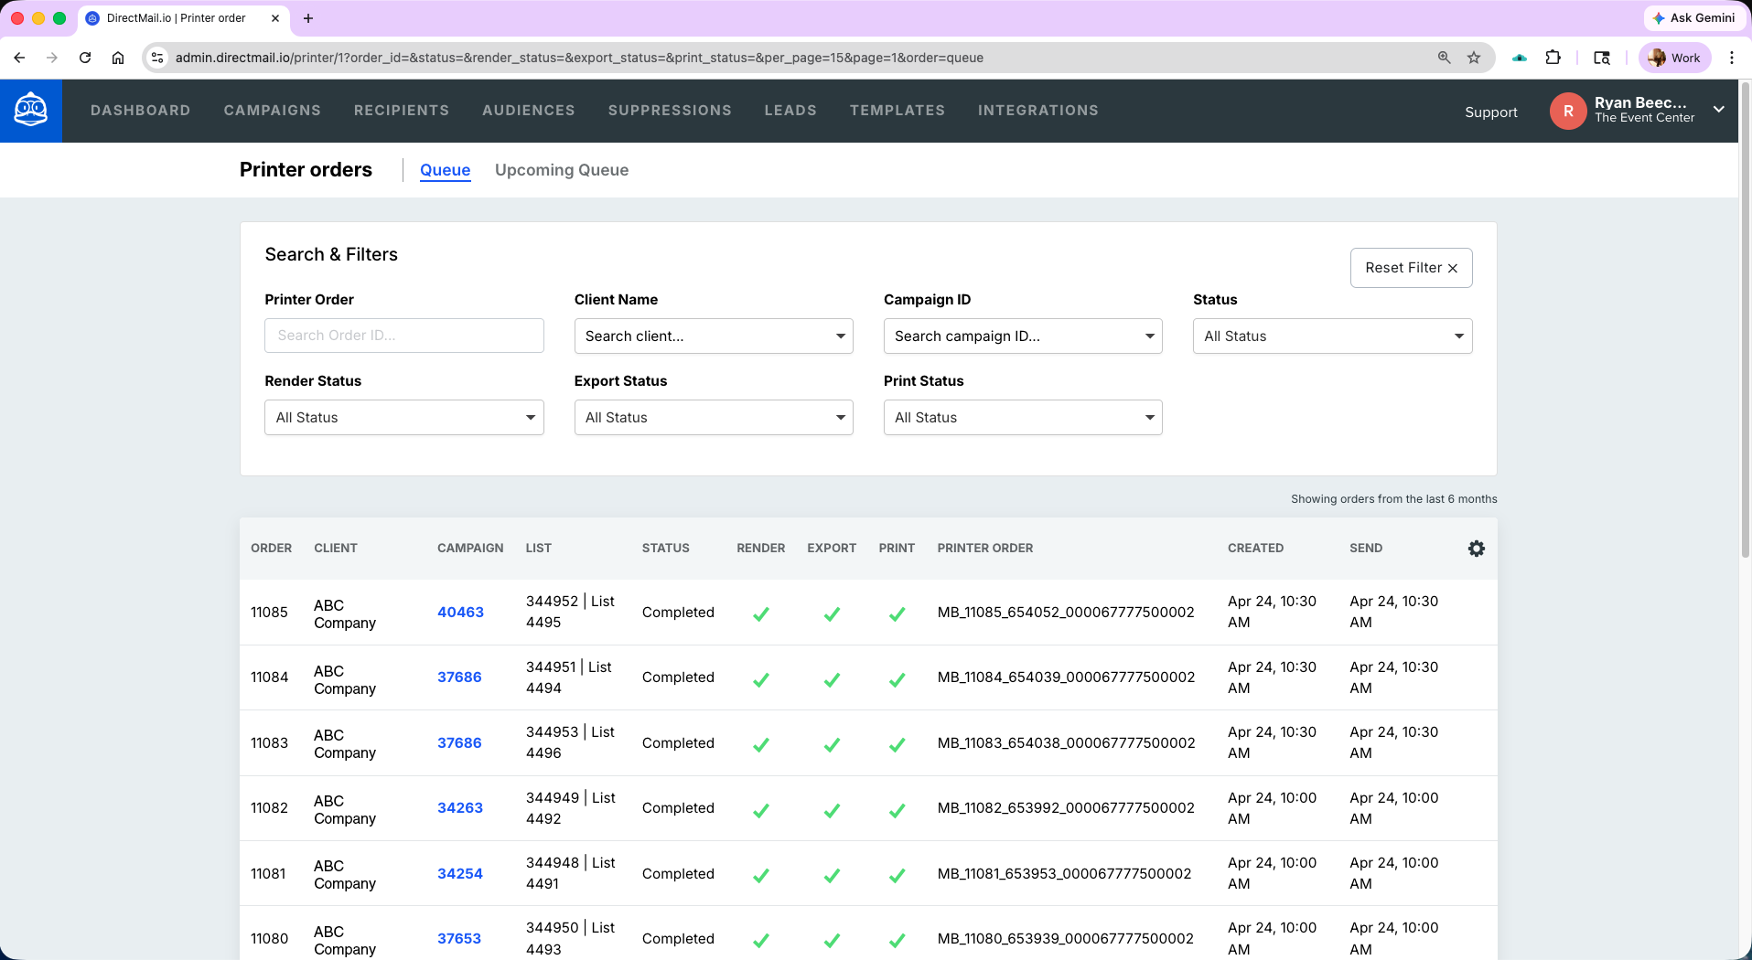Click the Ask Gemini icon in the toolbar
The height and width of the screenshot is (960, 1752).
[1659, 17]
